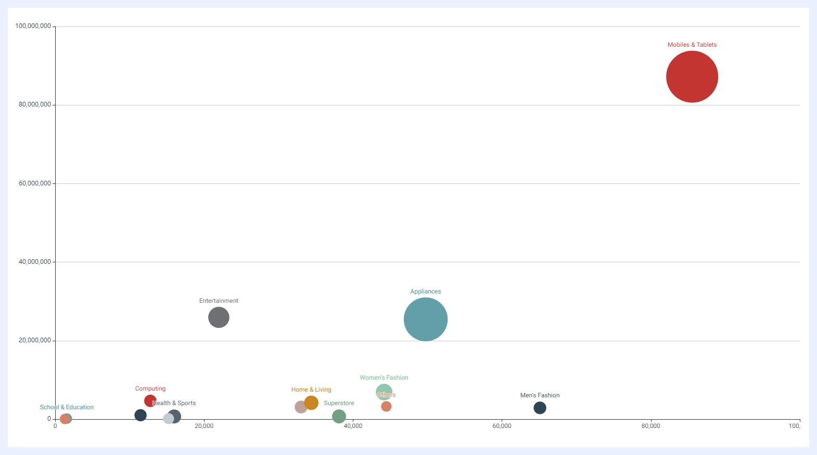Click the 20,000 x-axis tick label
This screenshot has width=817, height=455.
coord(204,426)
